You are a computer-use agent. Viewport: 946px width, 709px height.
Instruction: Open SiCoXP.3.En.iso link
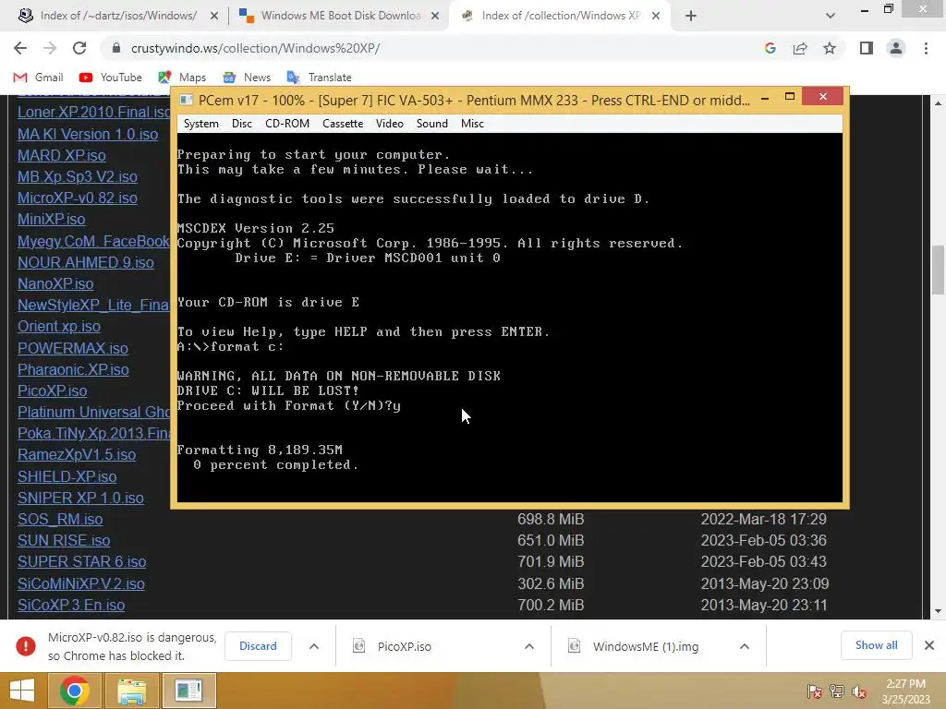tap(71, 606)
